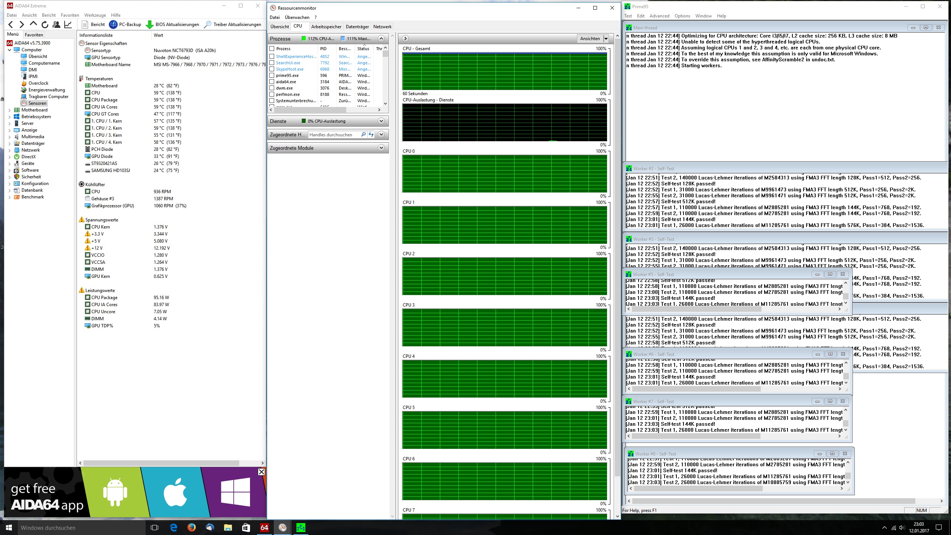Screen dimensions: 951x535
Task: Check the aida64.exe process checkbox
Action: pos(272,82)
